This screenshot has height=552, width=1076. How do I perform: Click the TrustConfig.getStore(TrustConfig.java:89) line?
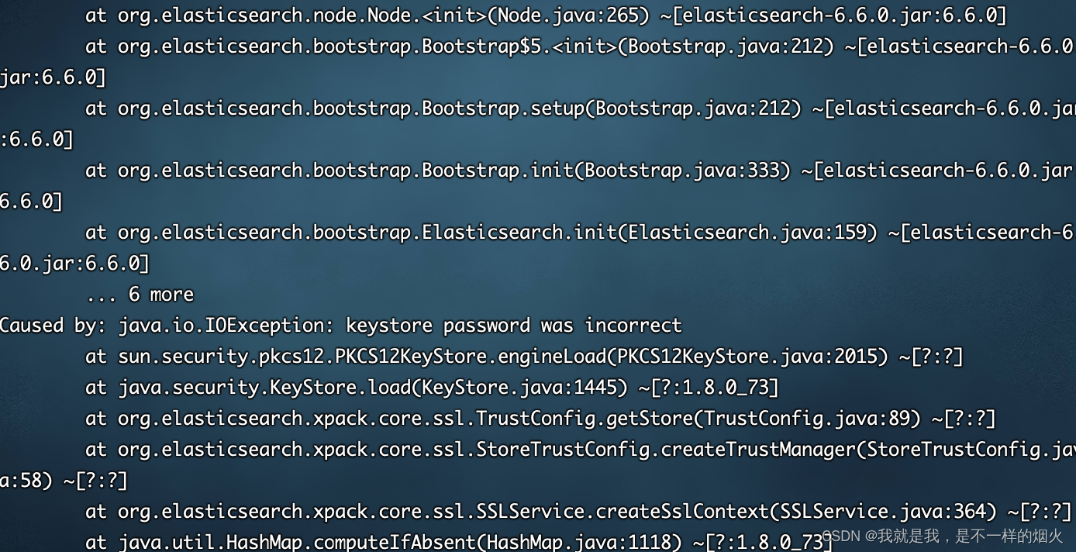[540, 419]
